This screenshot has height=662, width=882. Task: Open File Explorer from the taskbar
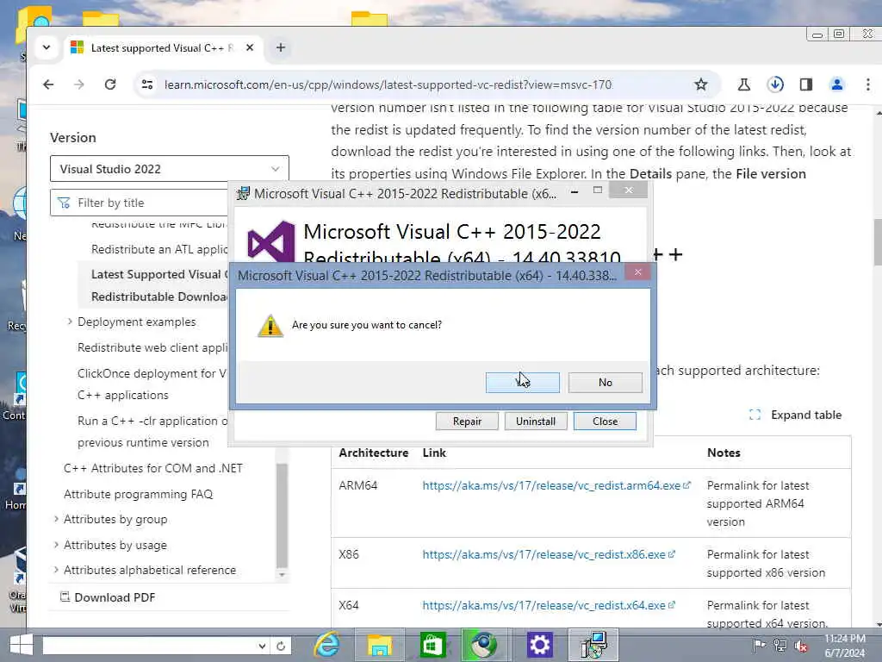click(380, 645)
